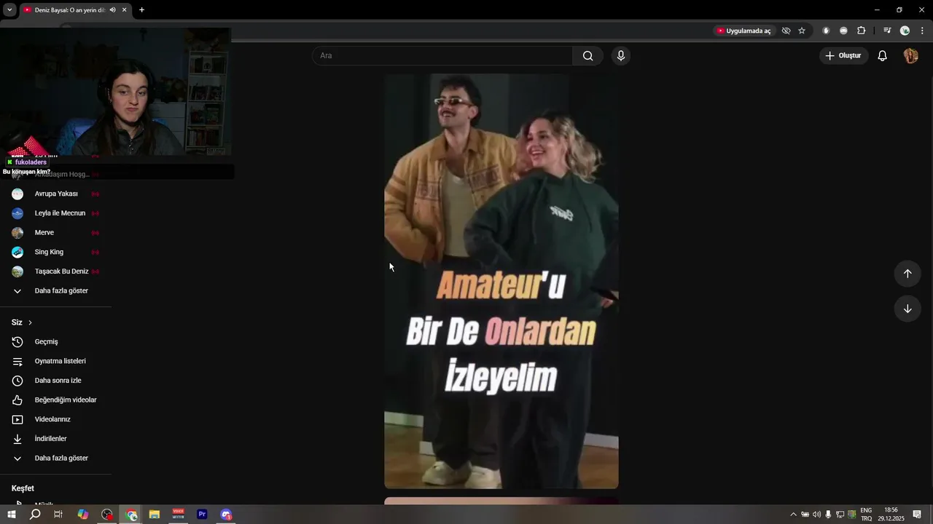Viewport: 933px width, 524px height.
Task: Click the hand-shaped extension icon
Action: [x=826, y=31]
